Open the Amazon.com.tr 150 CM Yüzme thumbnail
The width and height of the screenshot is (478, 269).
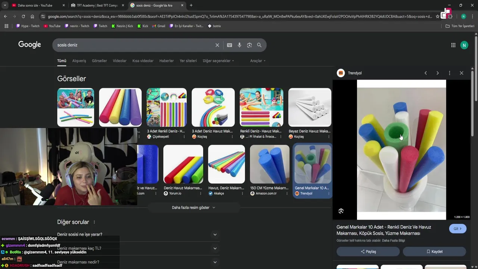[270, 164]
